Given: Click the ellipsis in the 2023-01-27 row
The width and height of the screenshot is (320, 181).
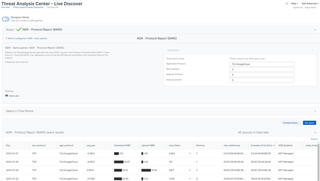Looking at the screenshot, I should tap(190, 153).
